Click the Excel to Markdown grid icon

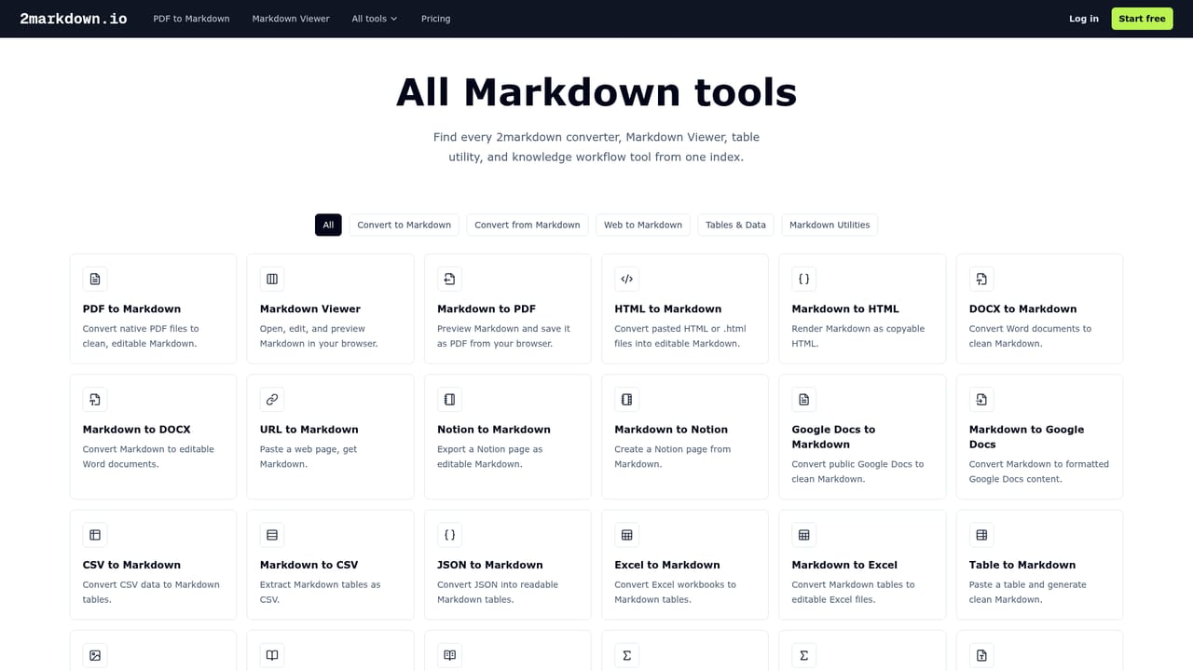[626, 535]
